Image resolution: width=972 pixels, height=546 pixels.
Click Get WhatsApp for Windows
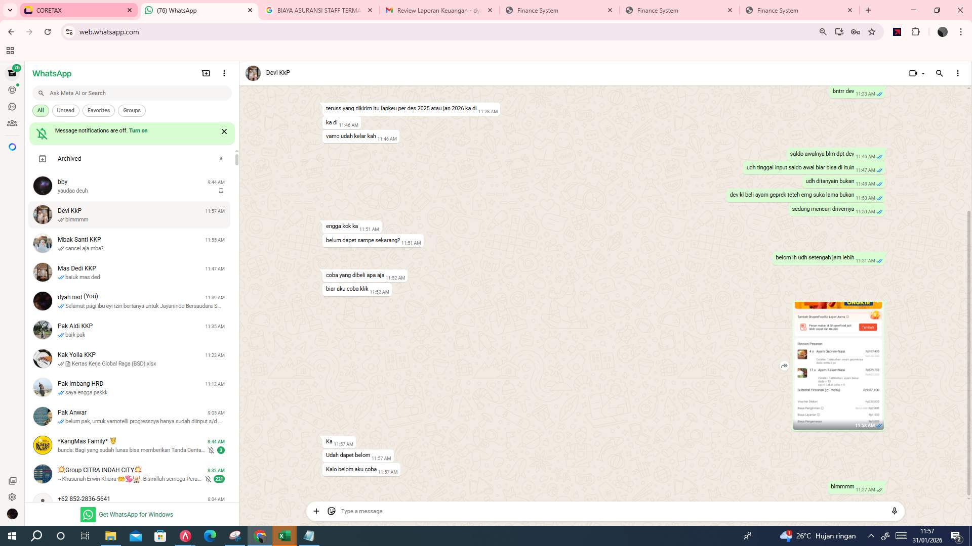coord(136,514)
